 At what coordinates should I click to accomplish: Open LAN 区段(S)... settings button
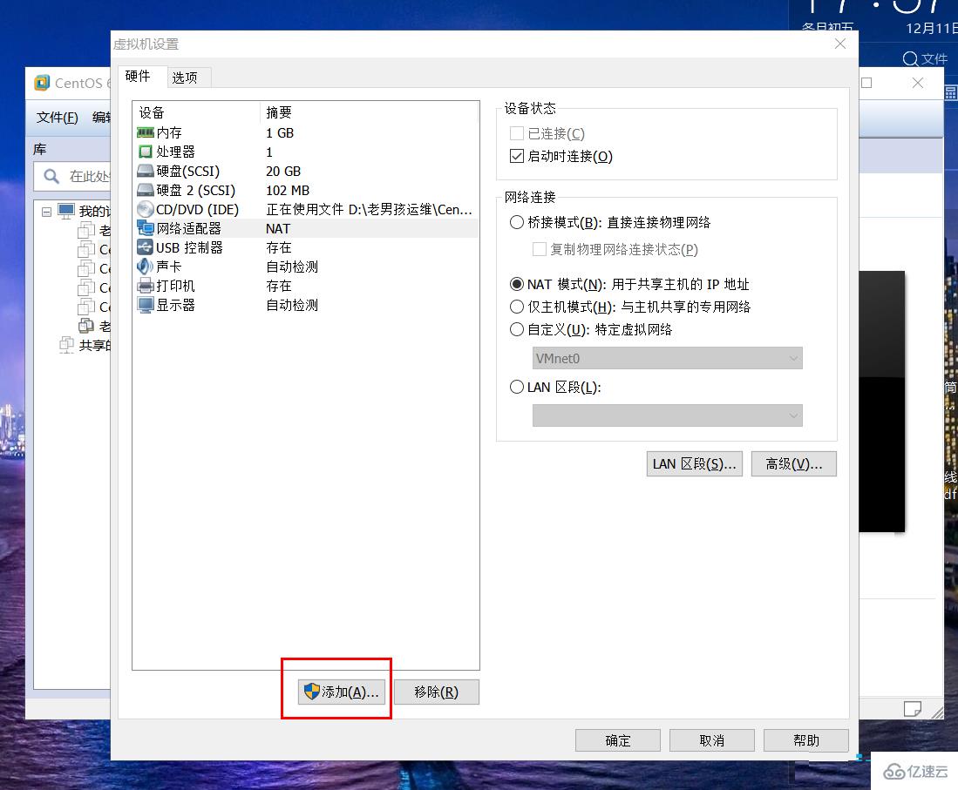pos(694,464)
